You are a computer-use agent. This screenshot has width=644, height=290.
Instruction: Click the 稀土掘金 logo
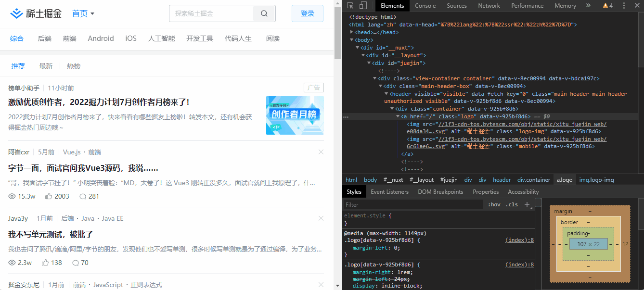point(36,13)
